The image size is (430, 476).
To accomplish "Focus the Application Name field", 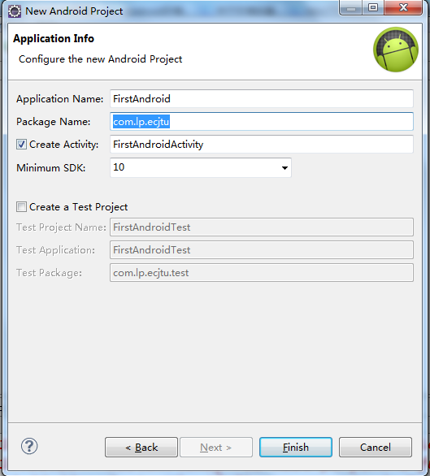I will pos(262,98).
